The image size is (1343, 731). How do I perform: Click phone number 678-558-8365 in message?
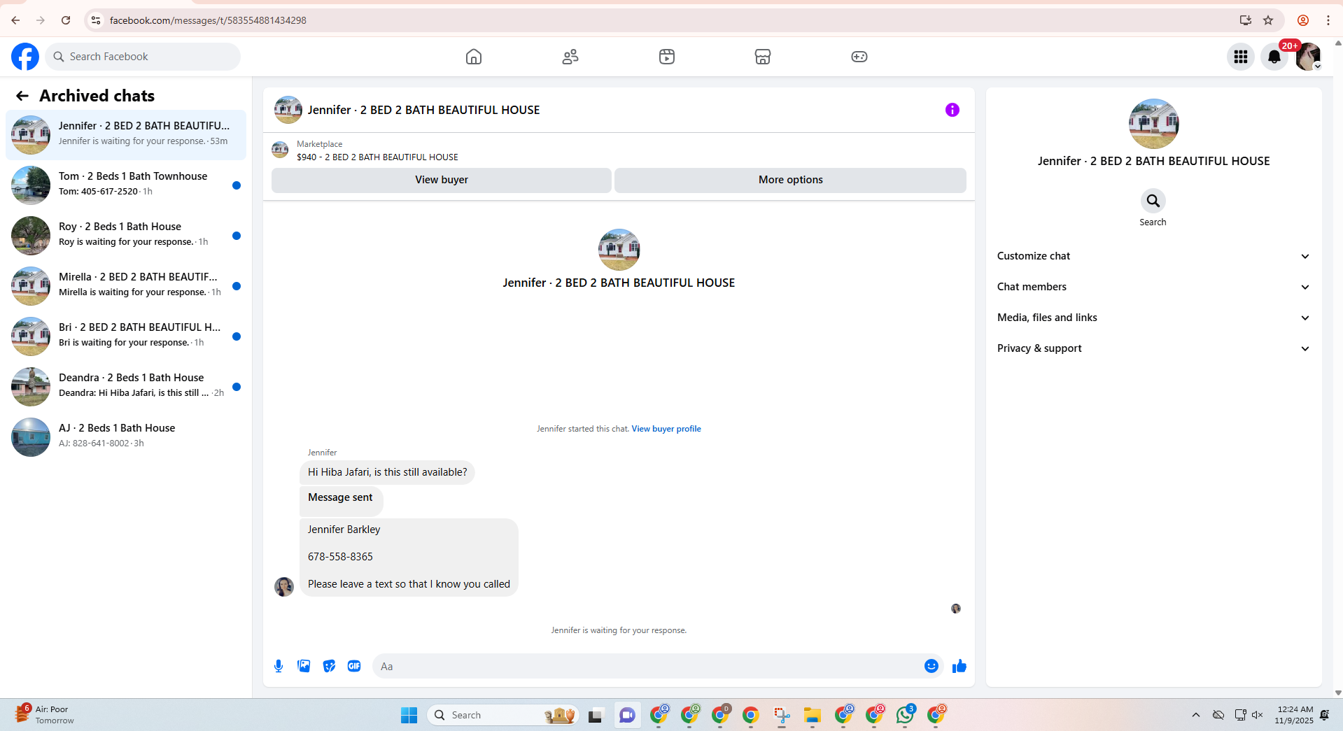[x=340, y=557]
